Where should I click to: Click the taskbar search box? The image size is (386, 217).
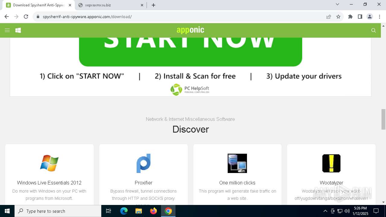[58, 211]
